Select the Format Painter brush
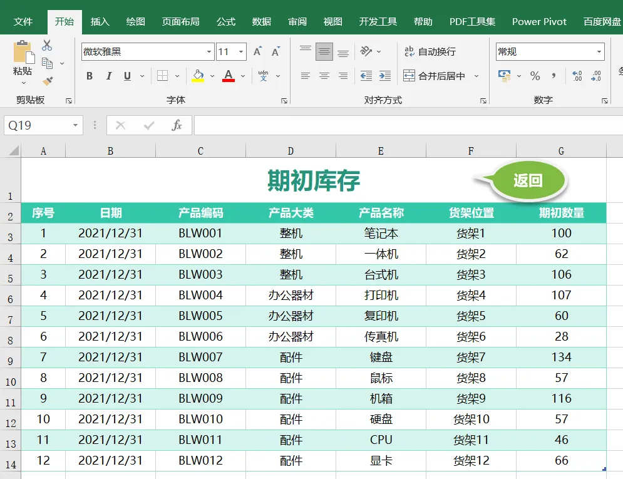Image resolution: width=623 pixels, height=479 pixels. click(x=48, y=81)
